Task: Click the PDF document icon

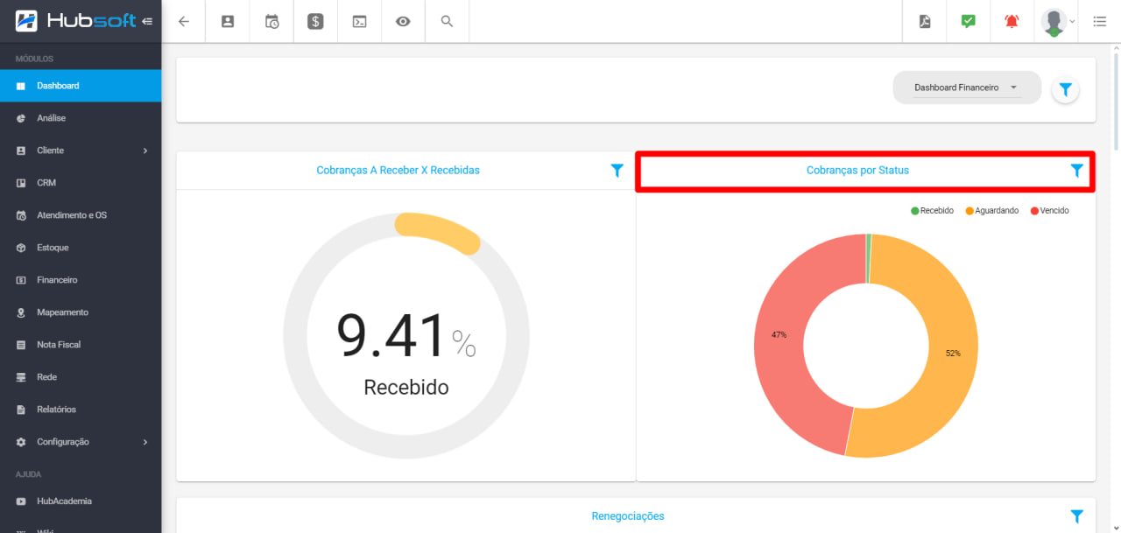Action: point(925,22)
